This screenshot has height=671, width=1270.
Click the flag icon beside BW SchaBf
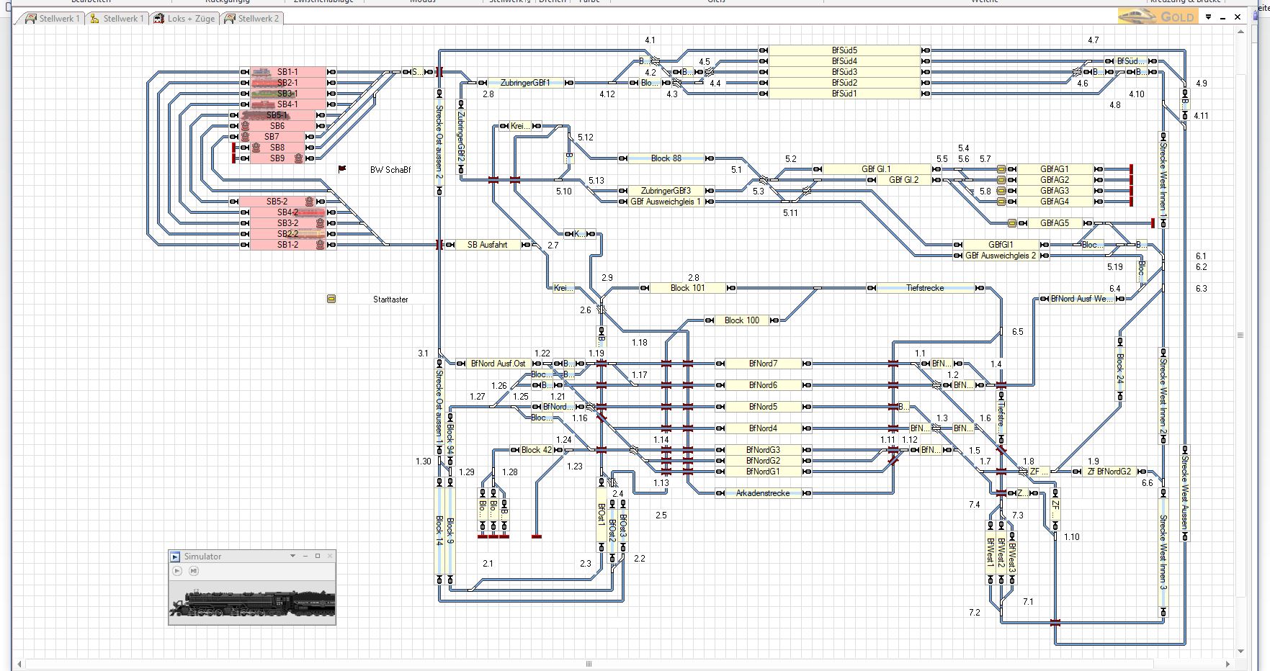coord(342,169)
